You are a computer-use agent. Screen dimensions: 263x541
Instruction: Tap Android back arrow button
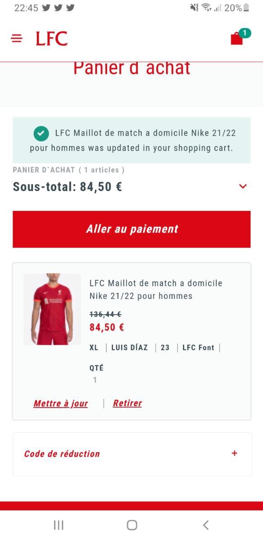[206, 525]
